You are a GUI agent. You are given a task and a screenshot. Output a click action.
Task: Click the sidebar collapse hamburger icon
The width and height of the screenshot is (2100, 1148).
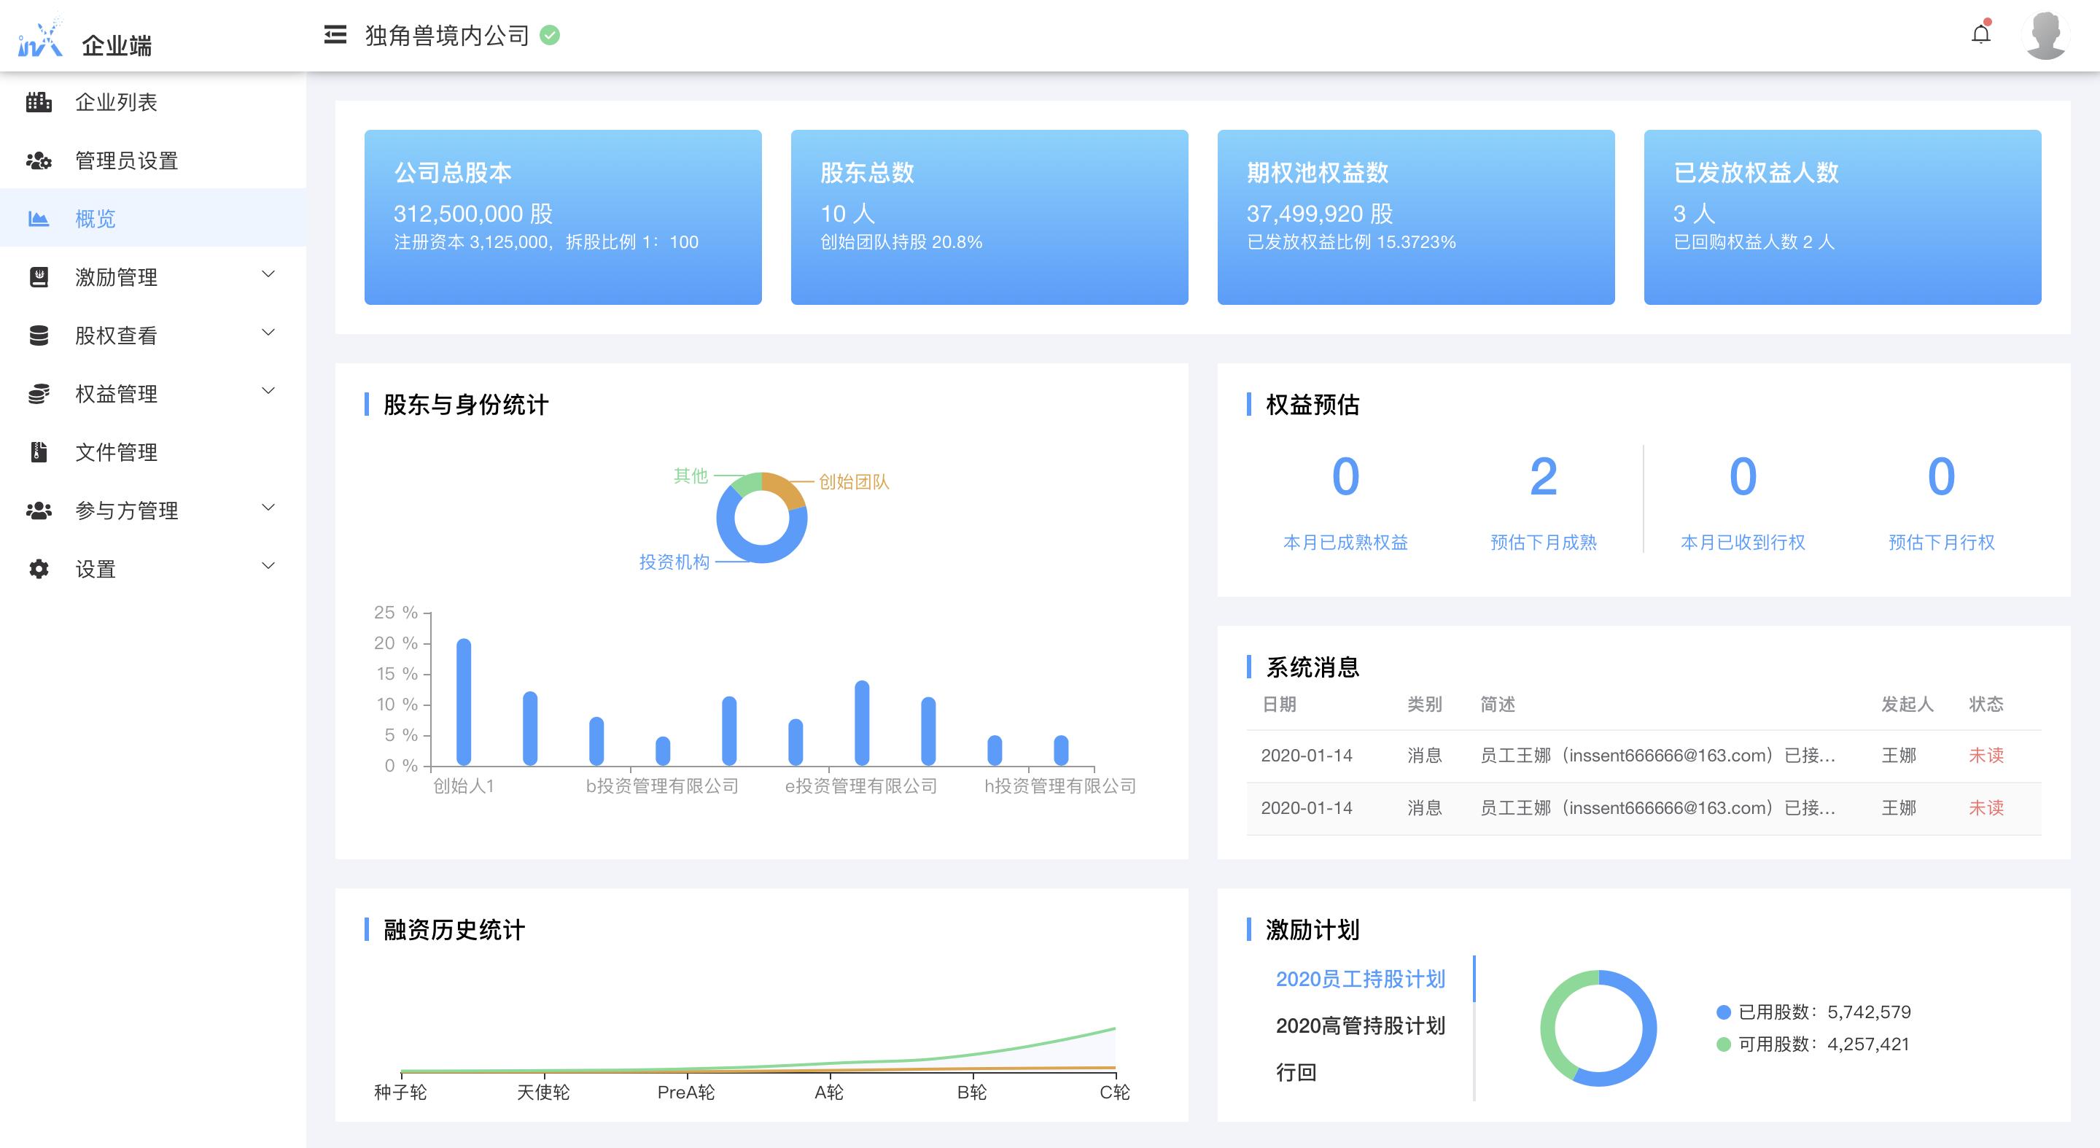pos(335,35)
